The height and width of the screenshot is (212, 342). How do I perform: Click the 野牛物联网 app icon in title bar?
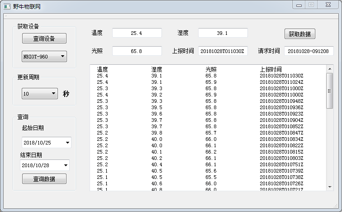[x=7, y=6]
